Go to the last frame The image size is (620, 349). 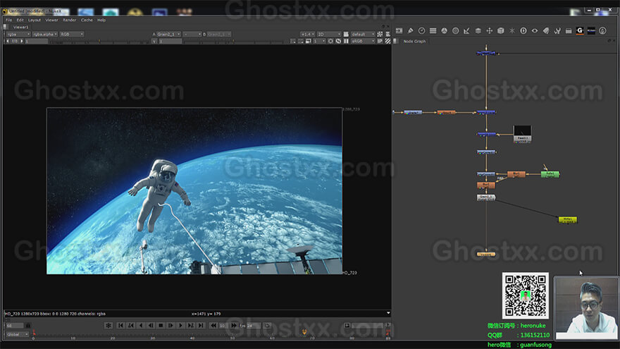tap(201, 325)
